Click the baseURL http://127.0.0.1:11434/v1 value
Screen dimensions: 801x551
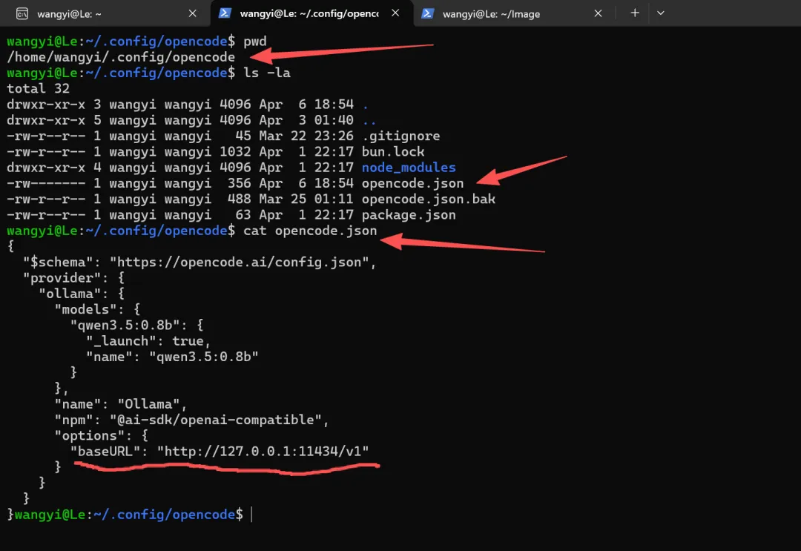[x=263, y=452]
